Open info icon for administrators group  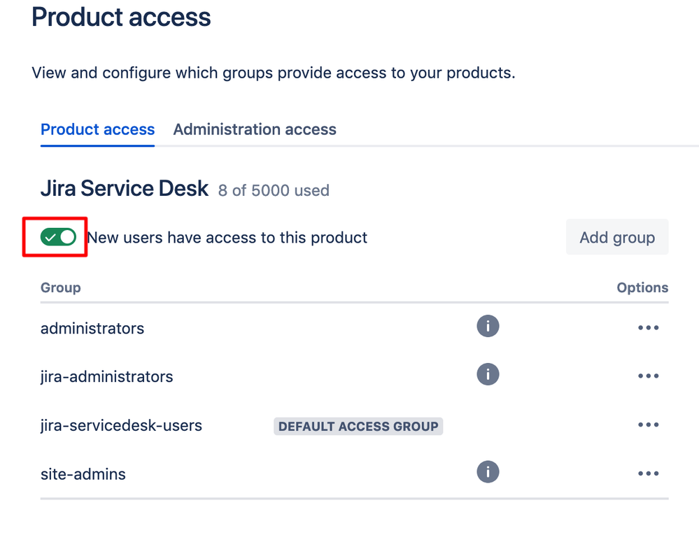pos(488,327)
